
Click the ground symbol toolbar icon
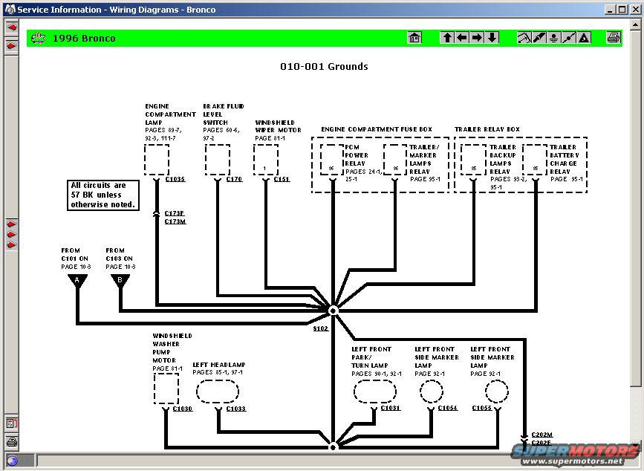pyautogui.click(x=553, y=38)
